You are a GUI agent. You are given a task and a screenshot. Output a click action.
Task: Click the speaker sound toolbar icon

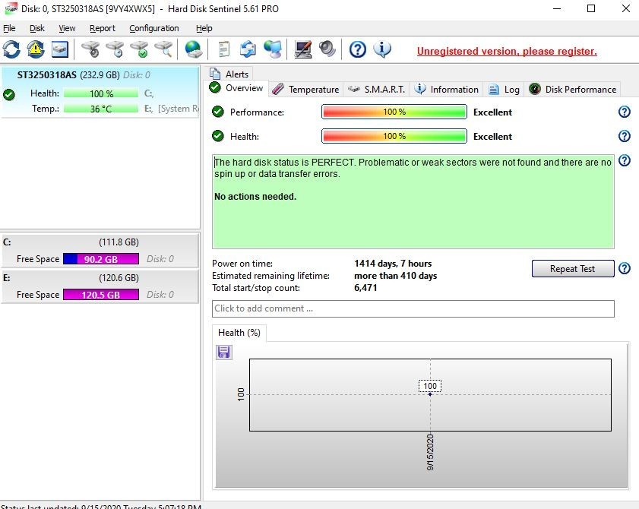tap(327, 49)
